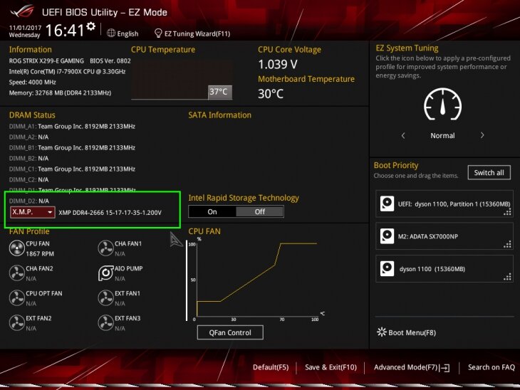The width and height of the screenshot is (520, 390).
Task: Load Default(F5) settings
Action: tap(271, 367)
